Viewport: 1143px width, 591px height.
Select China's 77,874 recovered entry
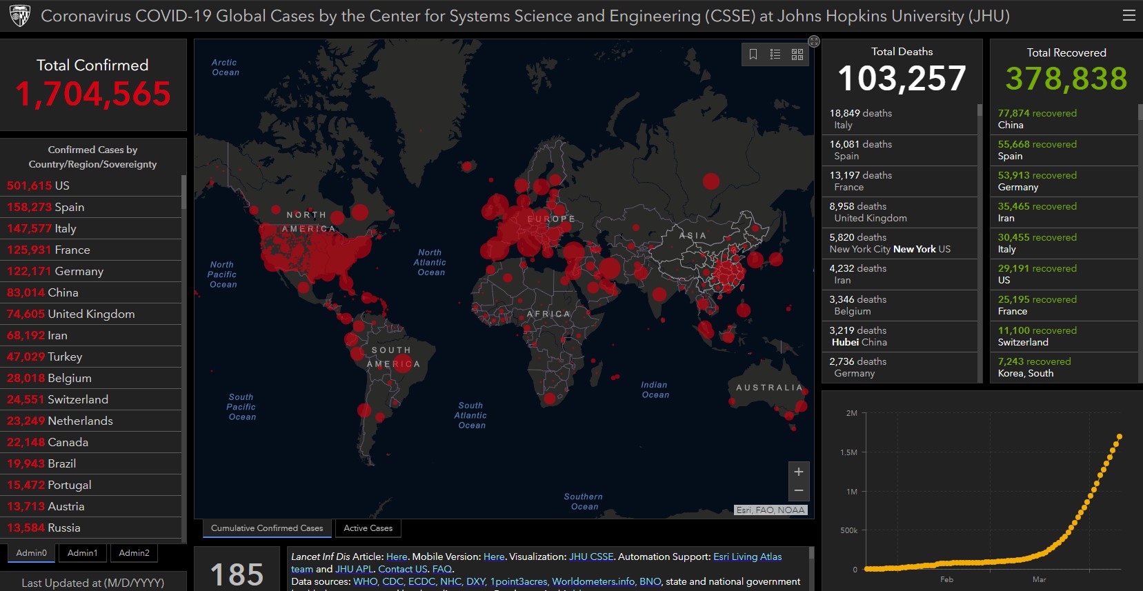pyautogui.click(x=1064, y=119)
